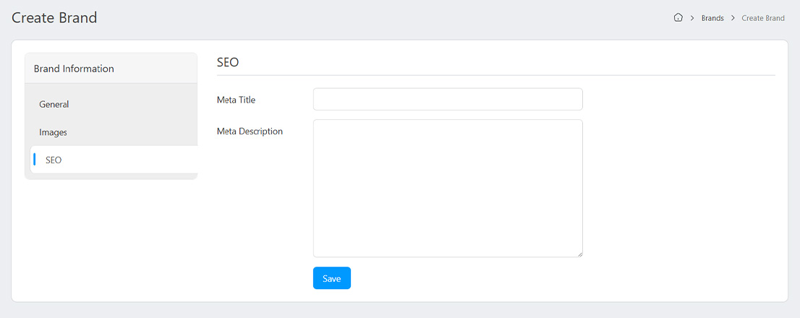The height and width of the screenshot is (318, 800).
Task: Click the blue active marker on the SEO tab
Action: pos(35,160)
